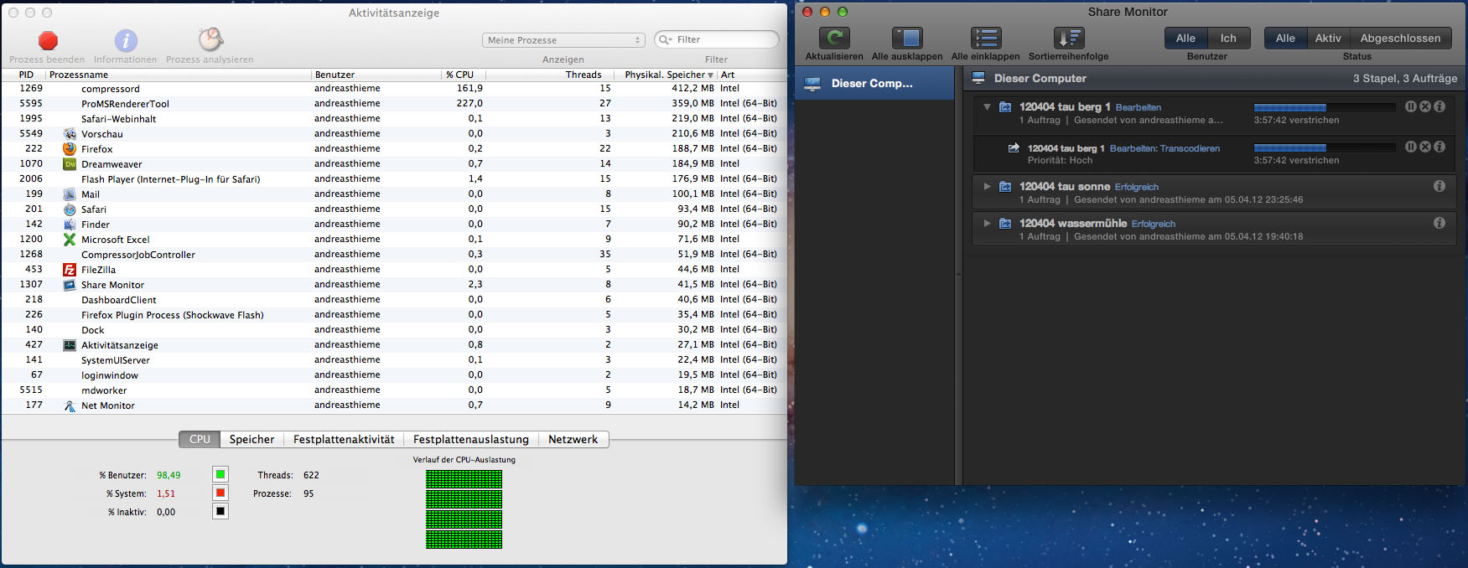
Task: Switch to the Netzwerk tab
Action: coord(573,439)
